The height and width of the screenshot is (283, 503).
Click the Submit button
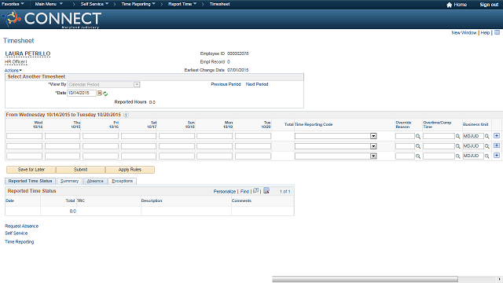pos(80,170)
